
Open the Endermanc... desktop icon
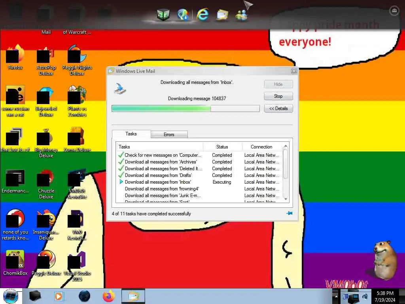coord(15,181)
